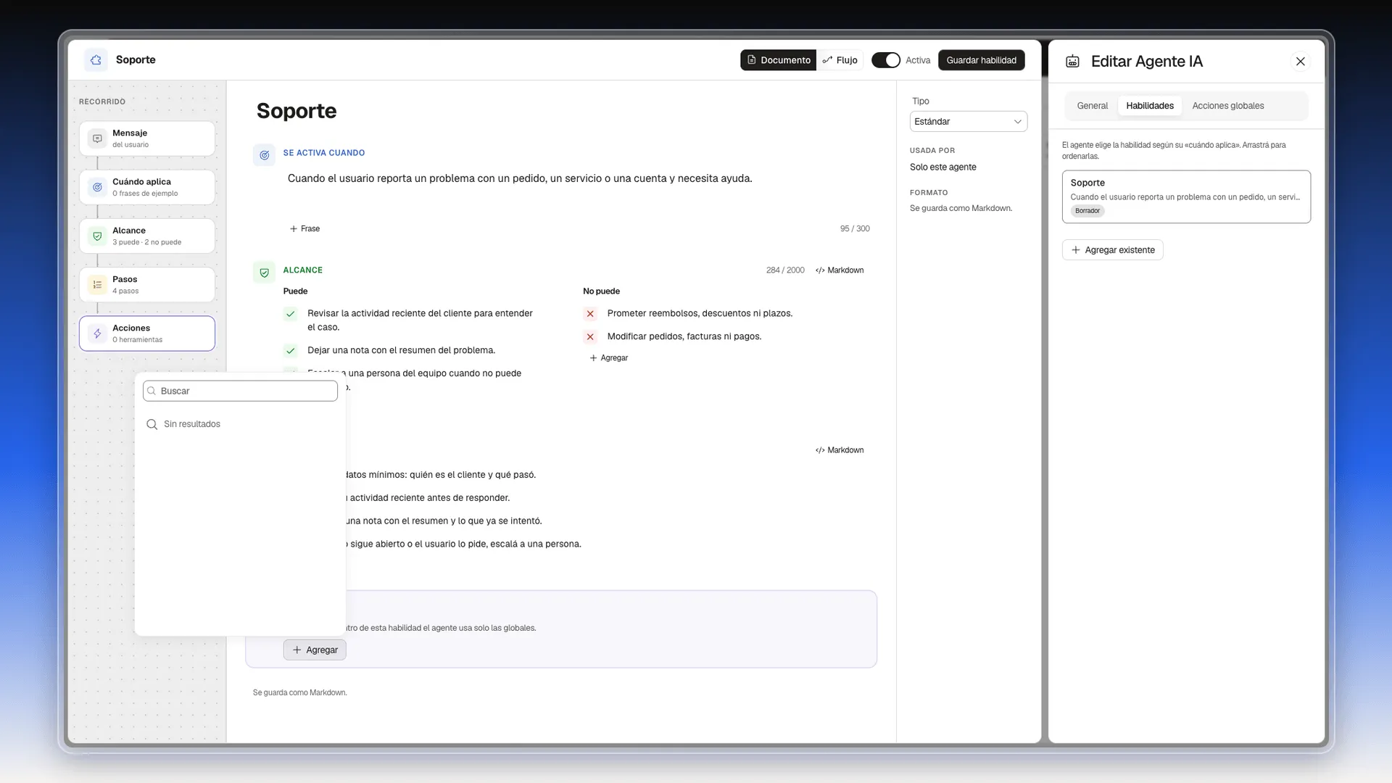Click the 'Cuando el usuario reporta' trigger text
The width and height of the screenshot is (1392, 783).
520,178
